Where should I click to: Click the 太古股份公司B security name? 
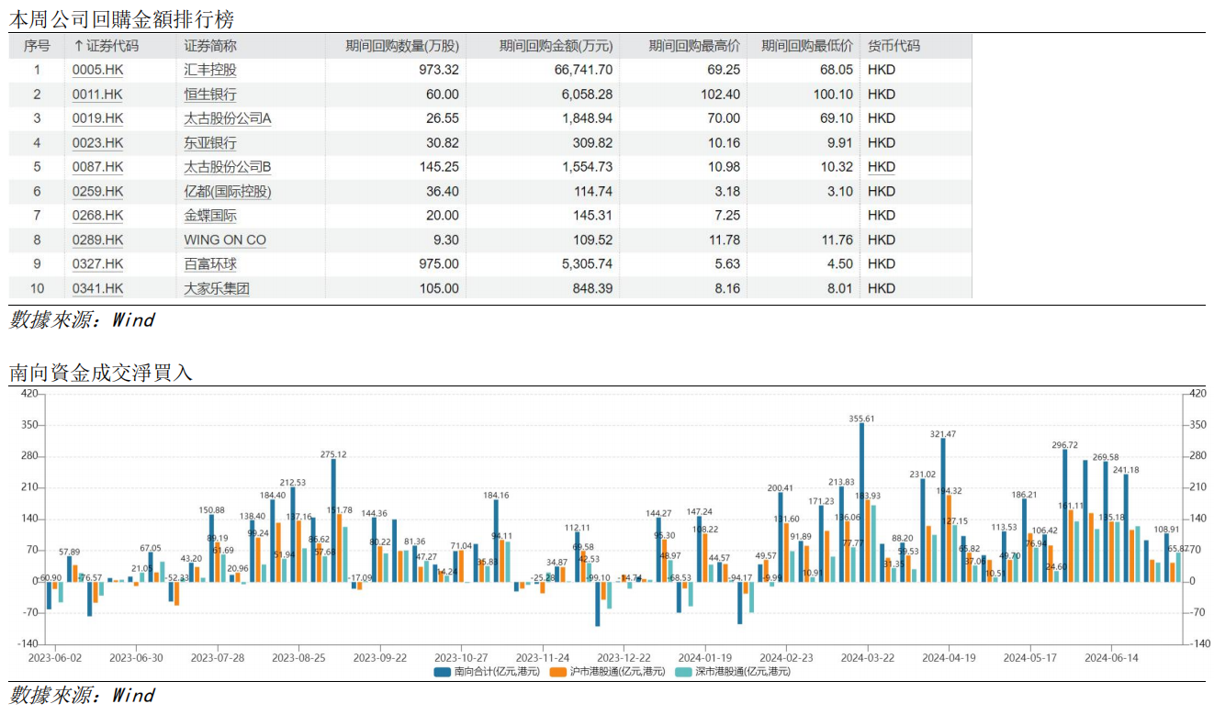228,167
